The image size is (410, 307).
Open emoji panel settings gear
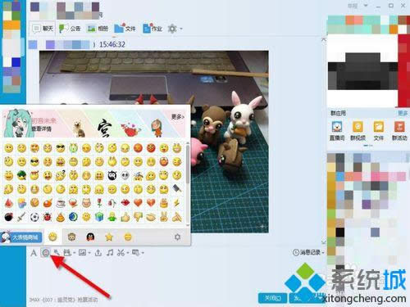[x=177, y=237]
